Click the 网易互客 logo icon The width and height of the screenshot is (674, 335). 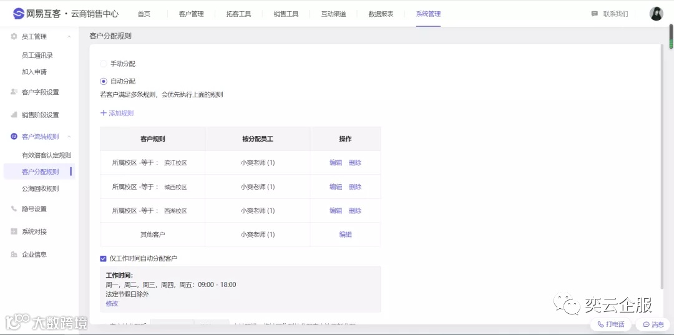[x=19, y=14]
